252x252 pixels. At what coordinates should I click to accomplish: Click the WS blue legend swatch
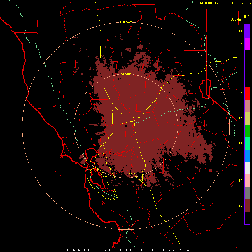coord(247,156)
